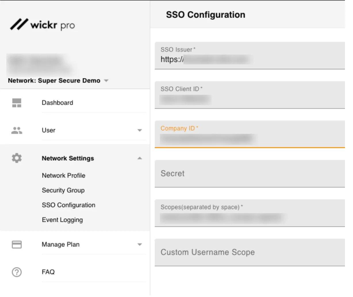Select Network Profile in sidebar
353x297 pixels.
64,176
